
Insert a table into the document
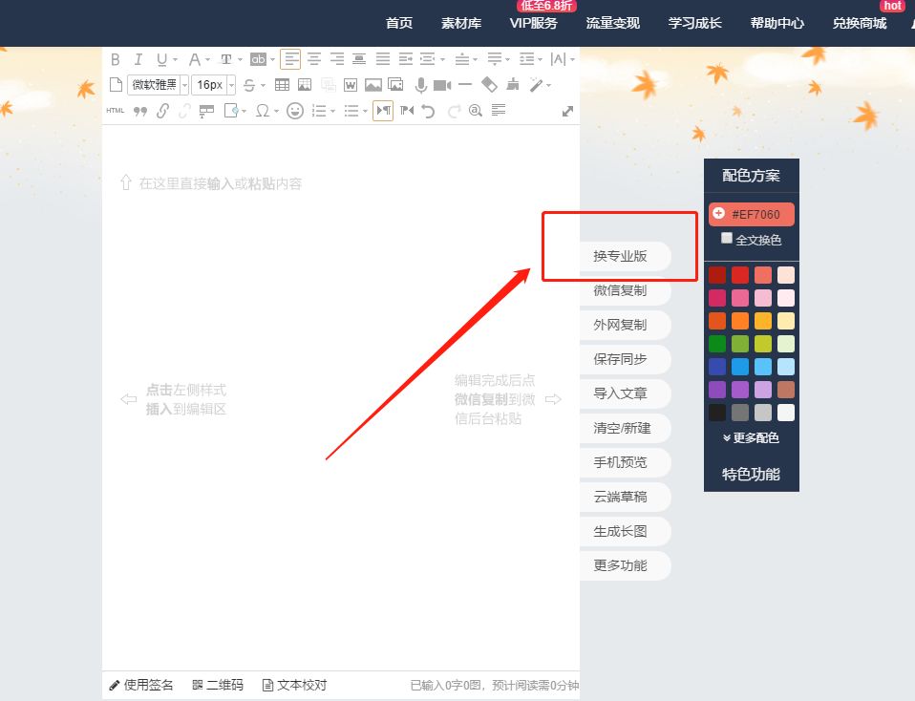(282, 84)
